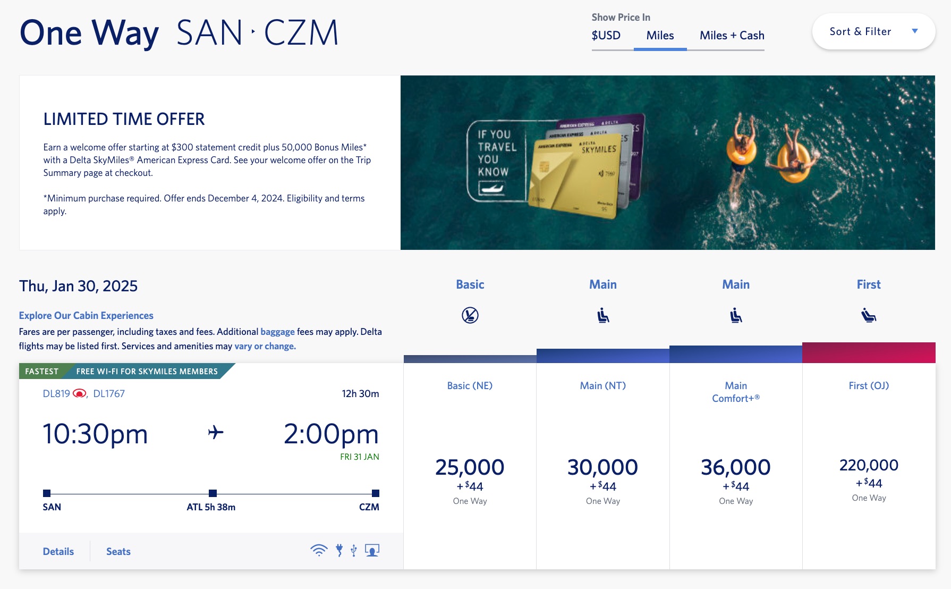Viewport: 951px width, 589px height.
Task: Switch pricing to $USD
Action: click(x=606, y=36)
